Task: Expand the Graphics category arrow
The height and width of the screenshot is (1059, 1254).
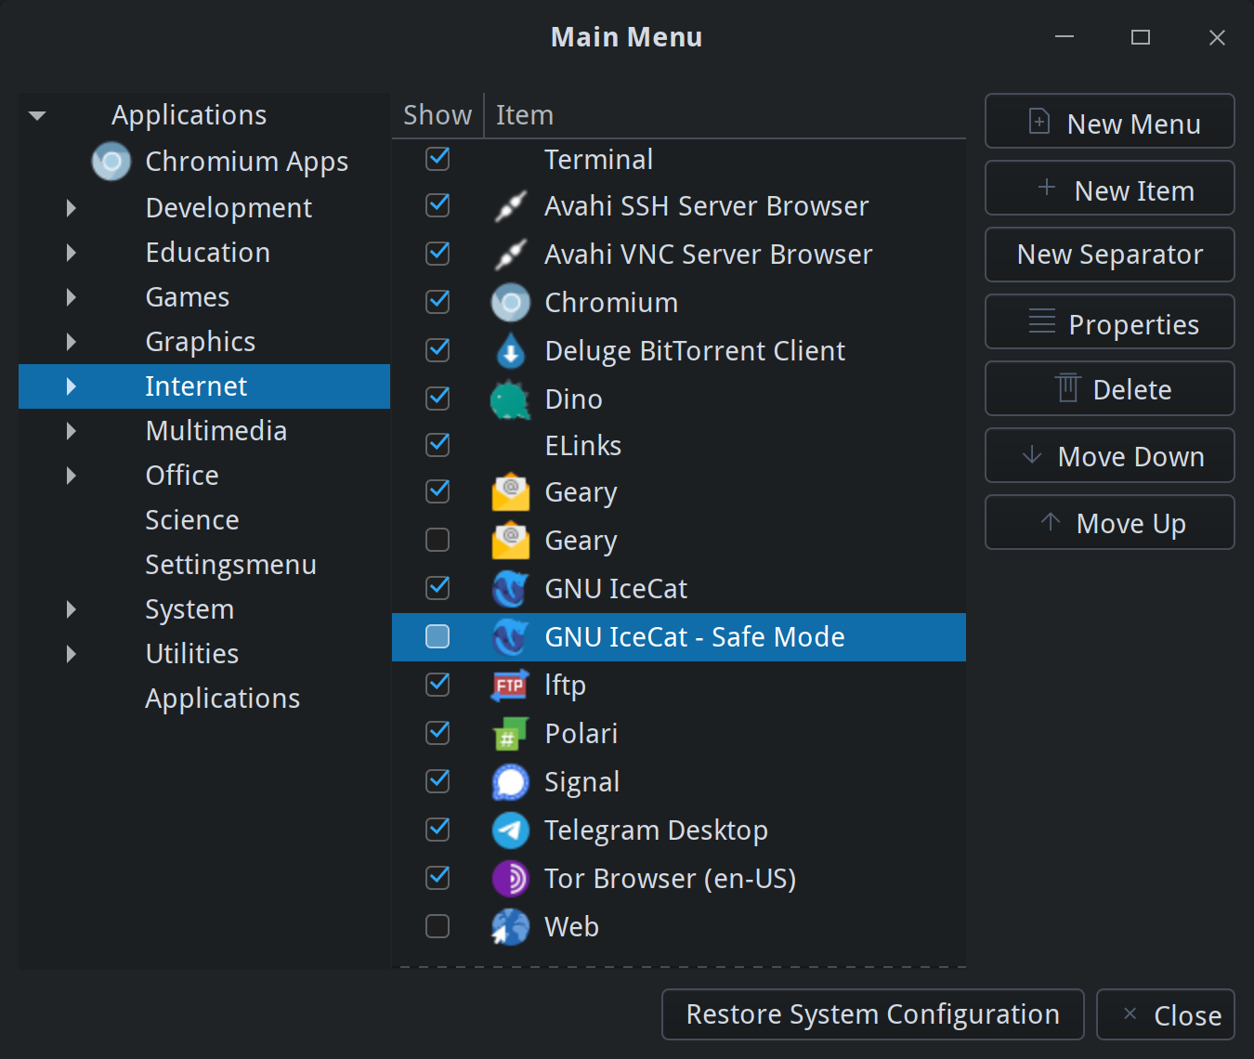Action: (72, 342)
